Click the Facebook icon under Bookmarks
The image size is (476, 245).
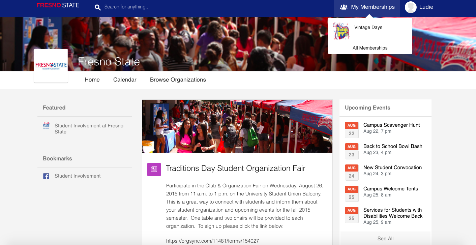[x=46, y=176]
